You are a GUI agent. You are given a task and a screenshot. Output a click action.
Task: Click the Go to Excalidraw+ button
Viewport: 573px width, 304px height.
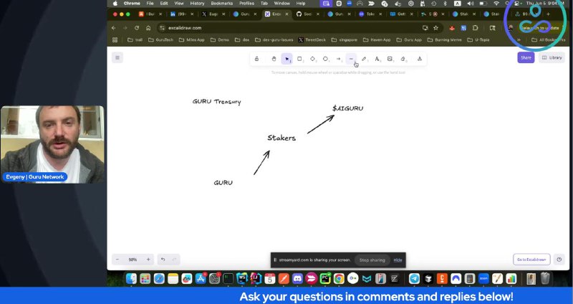point(531,260)
